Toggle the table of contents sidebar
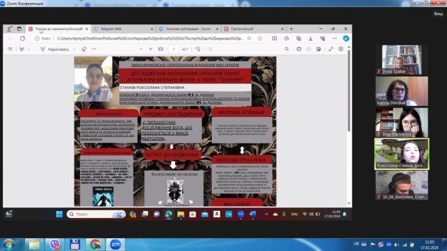 [x=10, y=49]
